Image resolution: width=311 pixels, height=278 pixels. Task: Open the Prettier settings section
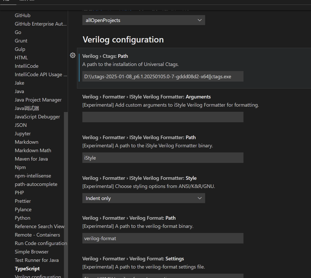coord(23,201)
